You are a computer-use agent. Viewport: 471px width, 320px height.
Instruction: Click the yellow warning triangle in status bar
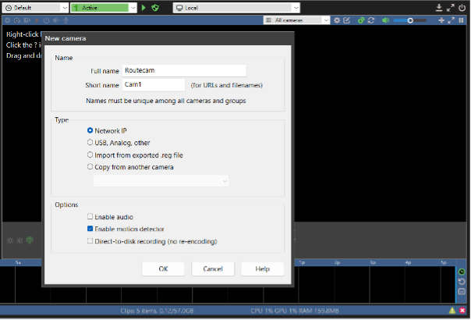point(452,311)
